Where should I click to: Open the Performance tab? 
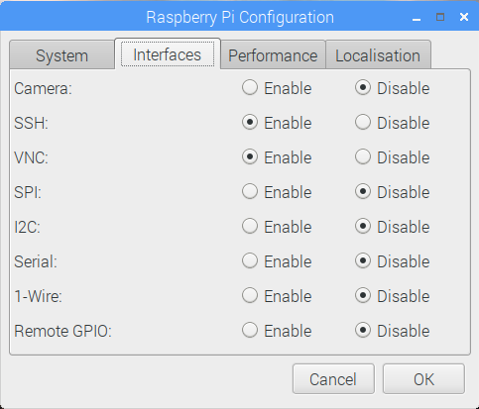click(x=273, y=55)
